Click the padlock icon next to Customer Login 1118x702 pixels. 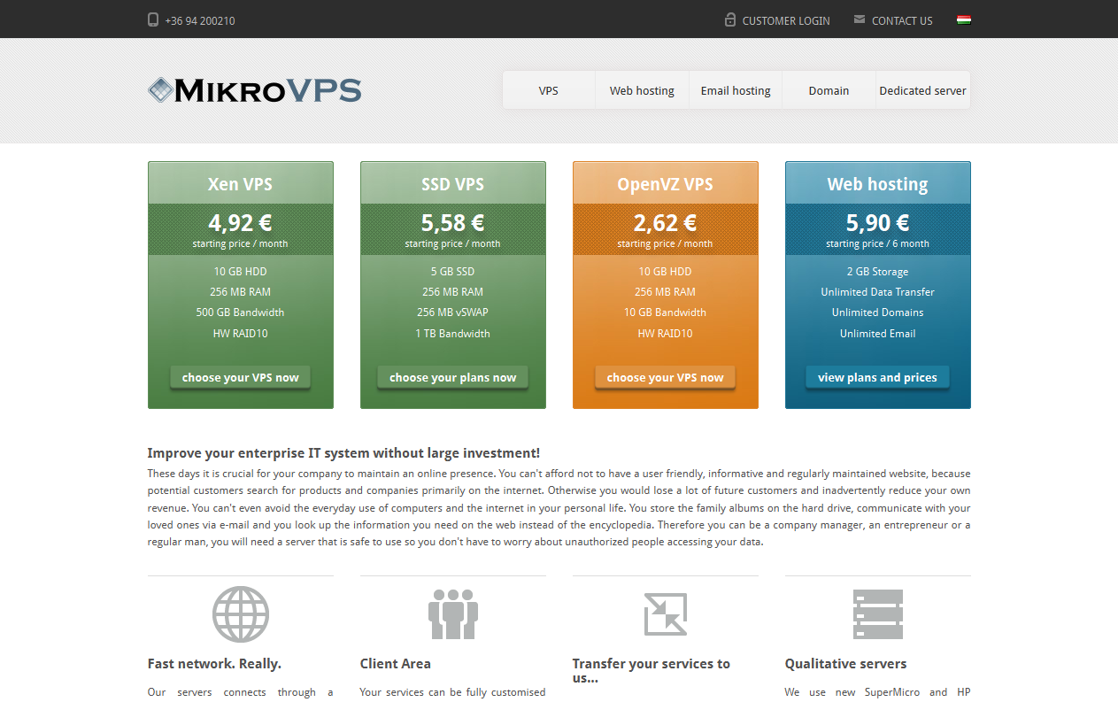[730, 19]
